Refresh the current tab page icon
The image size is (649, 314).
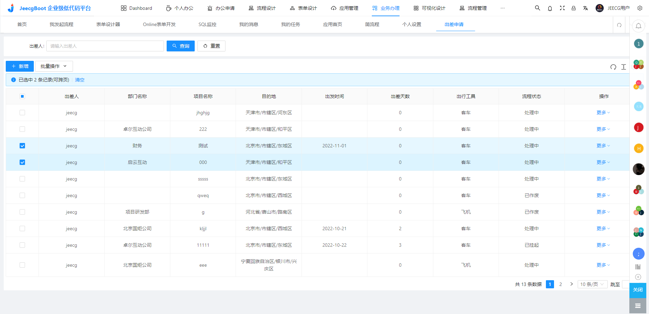click(619, 25)
